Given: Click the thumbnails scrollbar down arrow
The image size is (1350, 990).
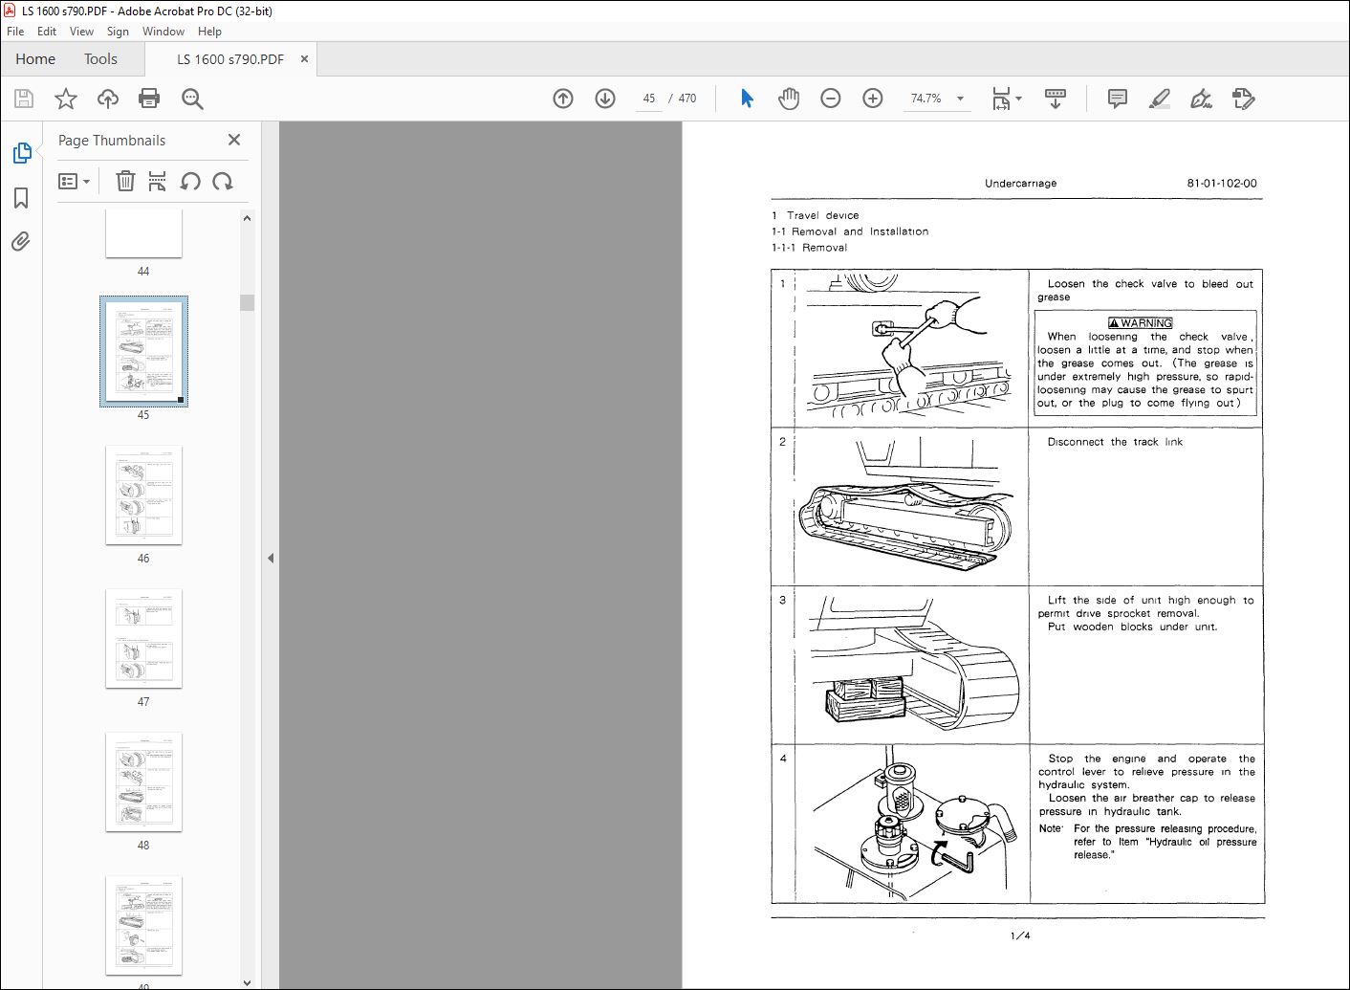Looking at the screenshot, I should pos(247,982).
